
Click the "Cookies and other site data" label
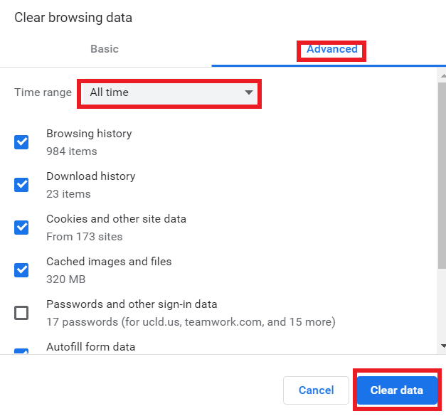[x=116, y=219]
